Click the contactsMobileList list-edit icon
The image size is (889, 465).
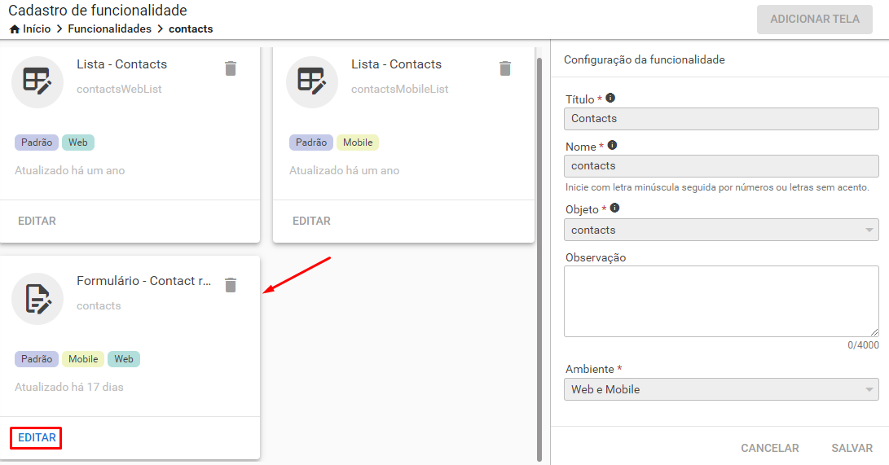pyautogui.click(x=312, y=81)
